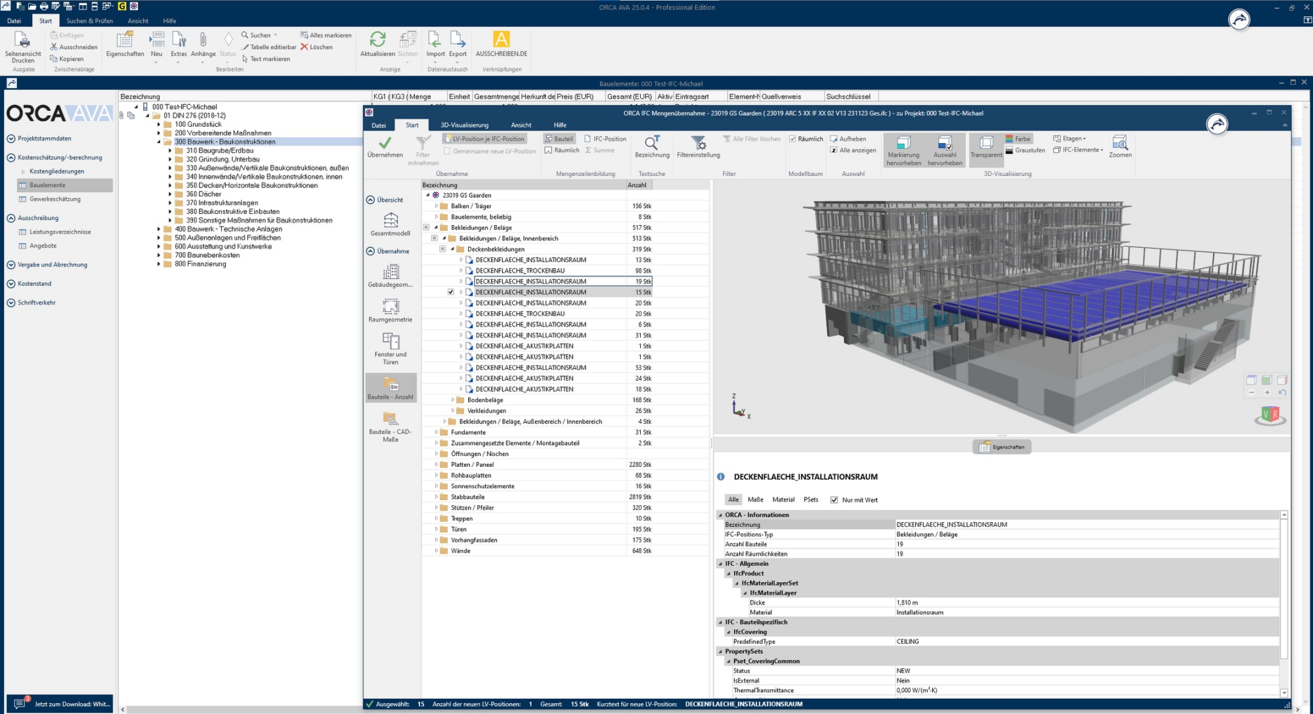Expand 400 Bauwerk - Technische Anlagen node
1313x714 pixels.
pos(159,229)
